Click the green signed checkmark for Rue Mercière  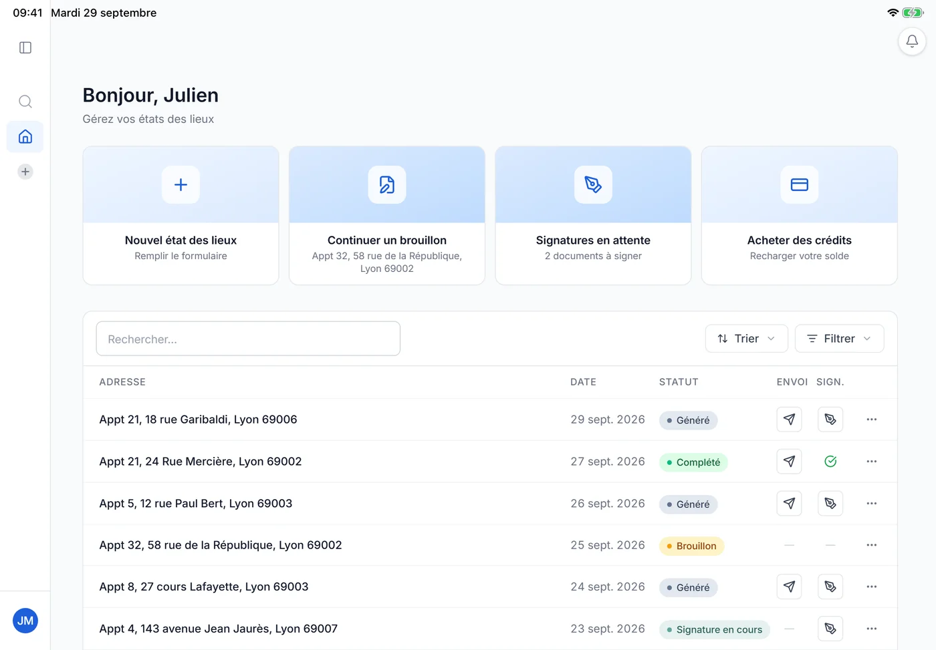click(830, 462)
